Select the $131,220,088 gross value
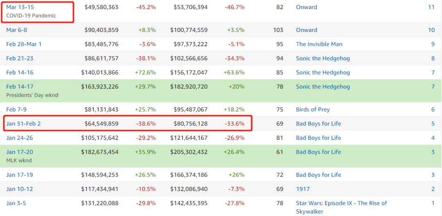The width and height of the screenshot is (442, 216). click(100, 203)
